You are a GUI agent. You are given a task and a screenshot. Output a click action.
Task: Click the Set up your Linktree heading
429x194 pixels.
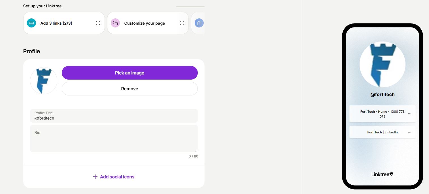click(42, 6)
